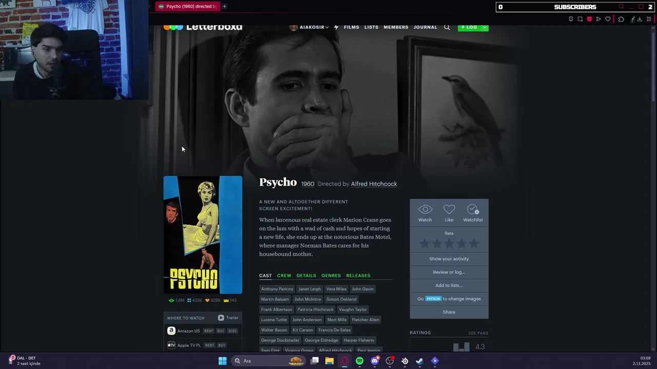
Task: Click Show your activity
Action: (x=449, y=259)
